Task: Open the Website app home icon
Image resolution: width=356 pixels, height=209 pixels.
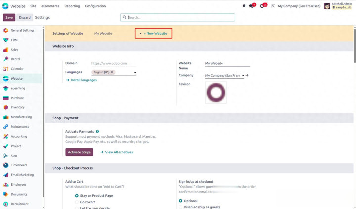Action: pos(5,6)
